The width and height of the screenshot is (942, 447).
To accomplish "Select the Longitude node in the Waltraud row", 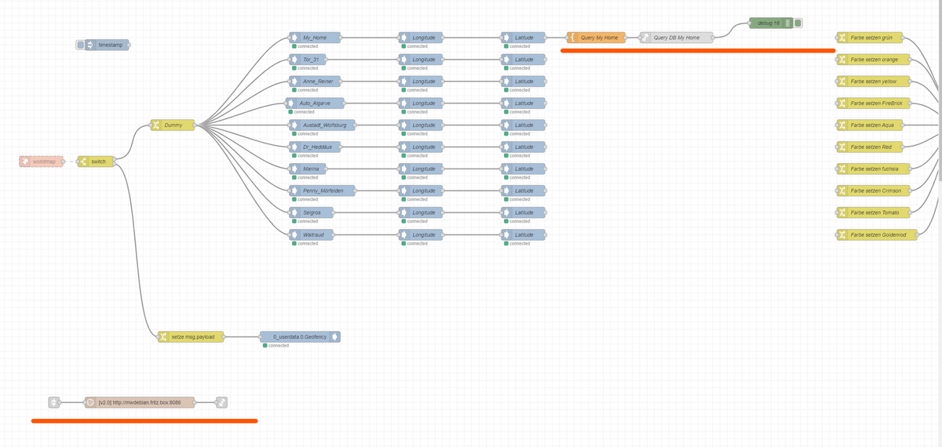I will (x=421, y=235).
